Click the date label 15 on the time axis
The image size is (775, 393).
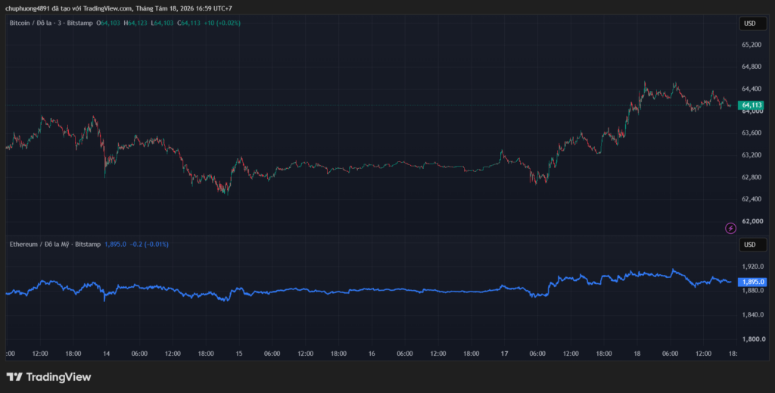click(239, 354)
